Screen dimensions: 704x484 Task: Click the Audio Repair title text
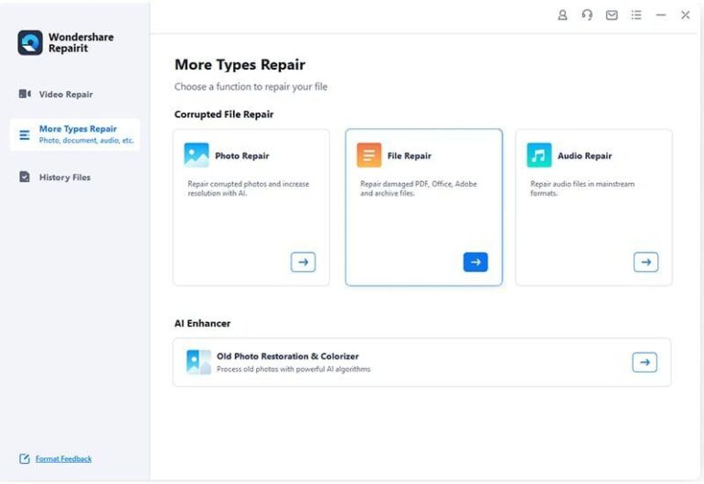(584, 156)
